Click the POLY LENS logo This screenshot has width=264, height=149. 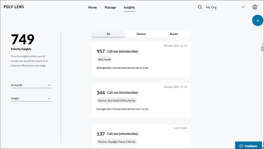pyautogui.click(x=14, y=7)
